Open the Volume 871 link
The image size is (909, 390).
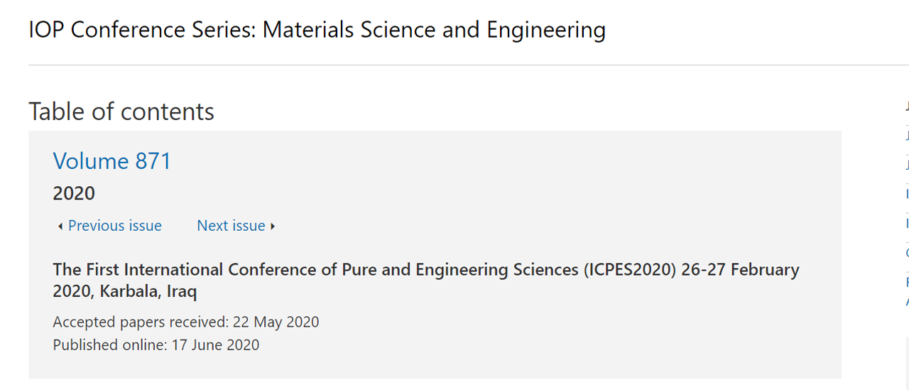pos(112,161)
